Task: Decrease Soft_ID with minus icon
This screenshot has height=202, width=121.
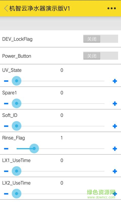Action: (x=6, y=126)
